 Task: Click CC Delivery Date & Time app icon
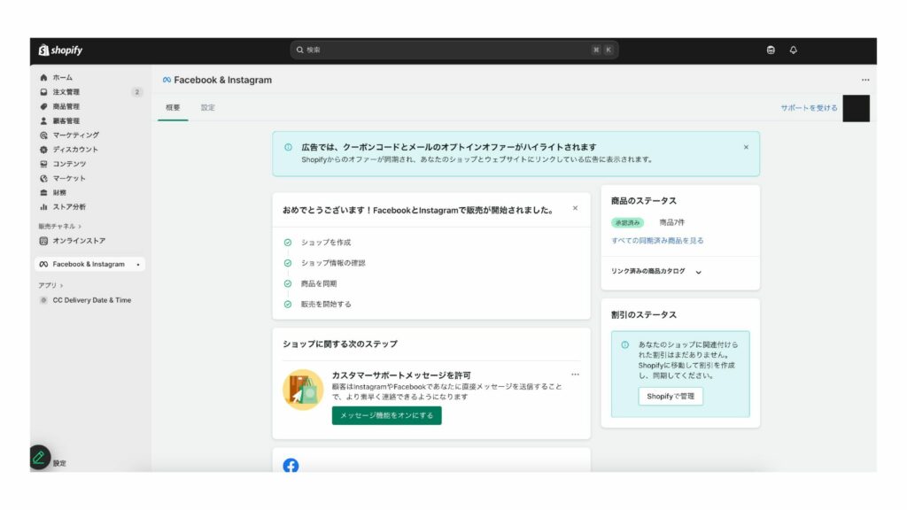coord(43,300)
